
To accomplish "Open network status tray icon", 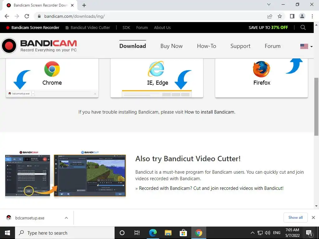I will [x=260, y=233].
